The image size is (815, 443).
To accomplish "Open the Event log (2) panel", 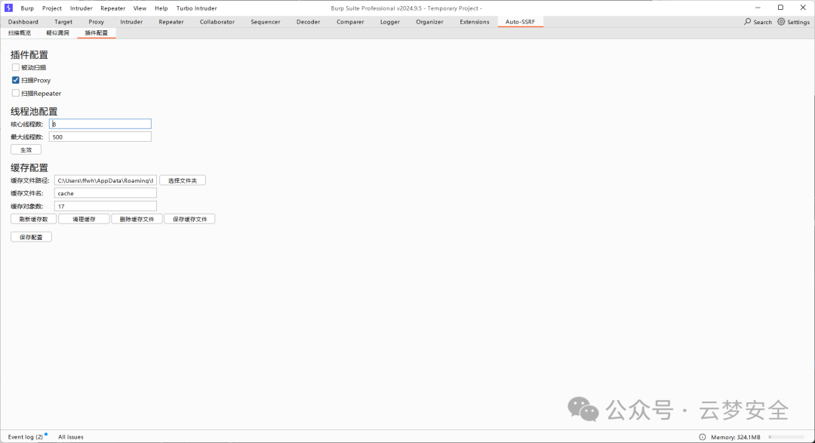I will (x=26, y=437).
